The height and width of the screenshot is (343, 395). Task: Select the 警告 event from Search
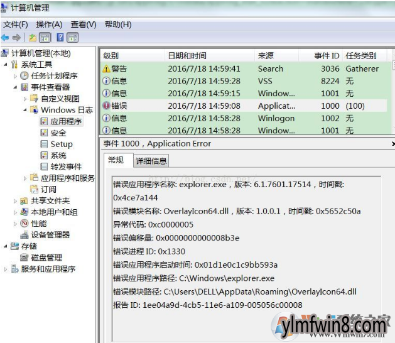tap(244, 68)
